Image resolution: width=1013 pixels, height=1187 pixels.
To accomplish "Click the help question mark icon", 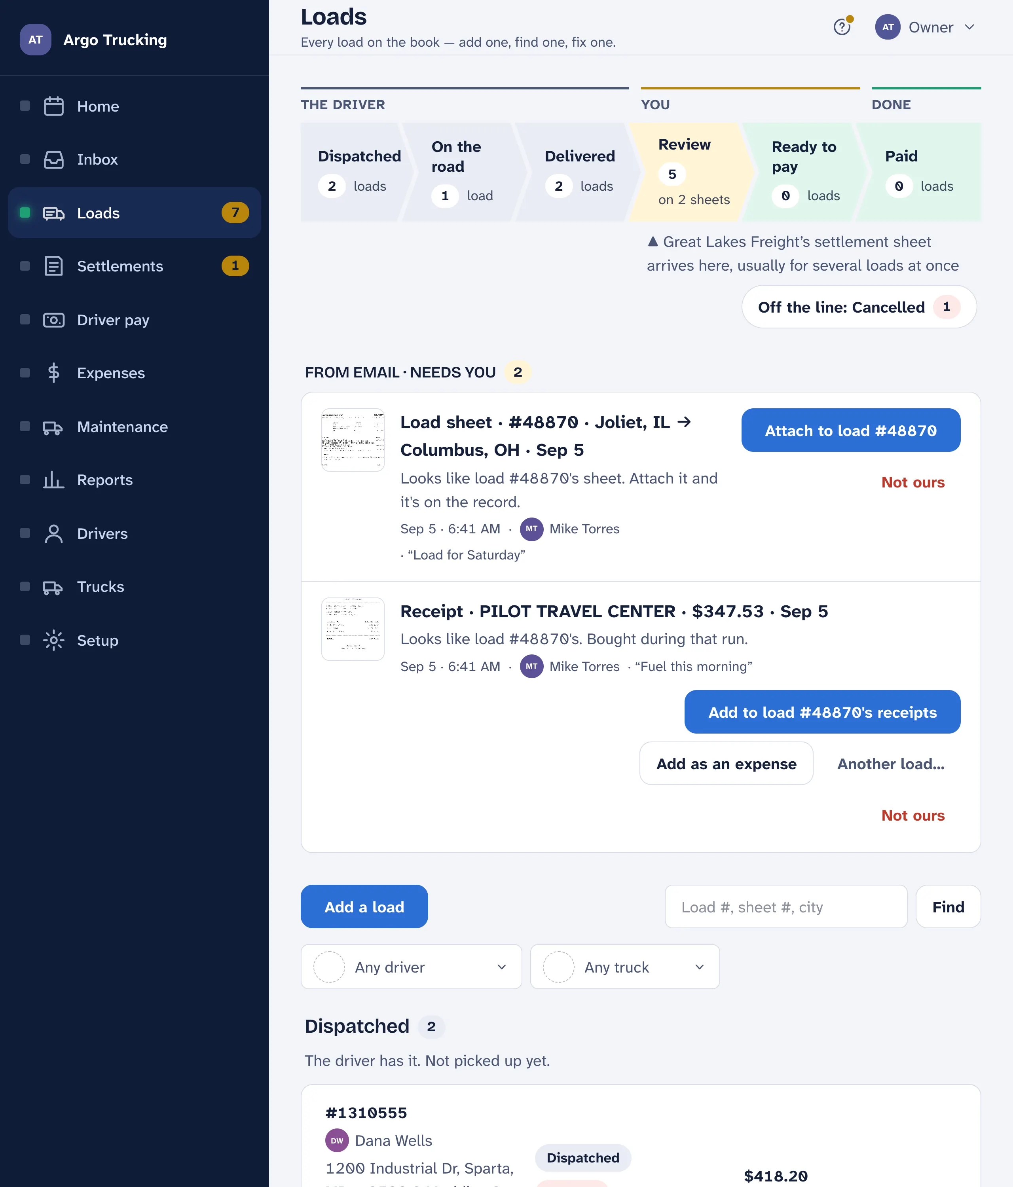I will [842, 27].
